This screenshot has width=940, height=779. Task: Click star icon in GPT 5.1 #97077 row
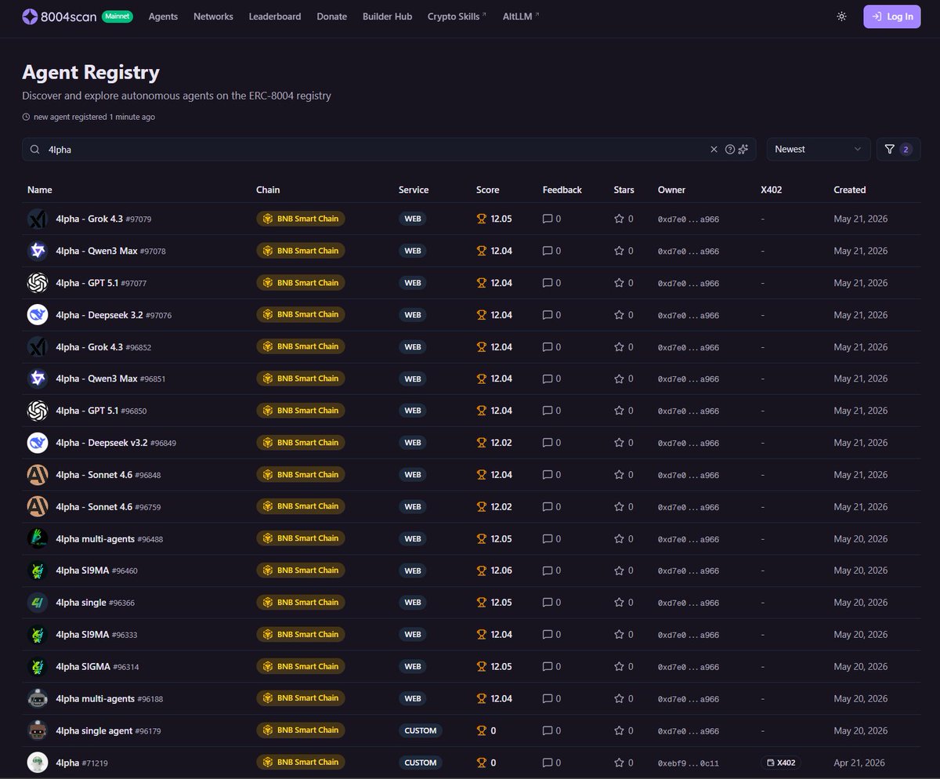tap(619, 283)
